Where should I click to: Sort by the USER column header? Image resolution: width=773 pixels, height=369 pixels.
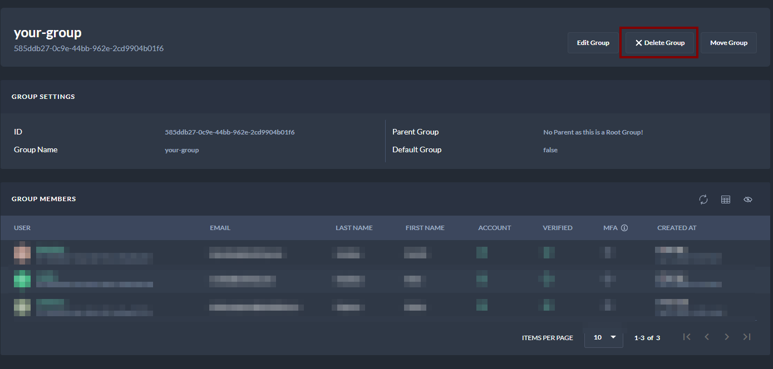(22, 228)
